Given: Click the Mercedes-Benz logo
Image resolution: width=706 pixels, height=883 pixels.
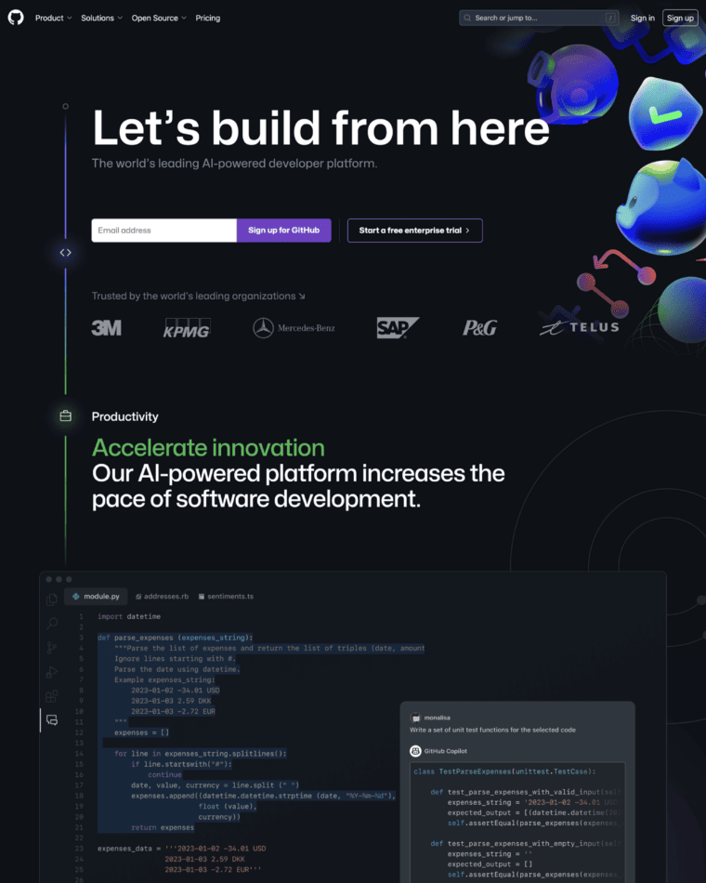Looking at the screenshot, I should point(294,328).
